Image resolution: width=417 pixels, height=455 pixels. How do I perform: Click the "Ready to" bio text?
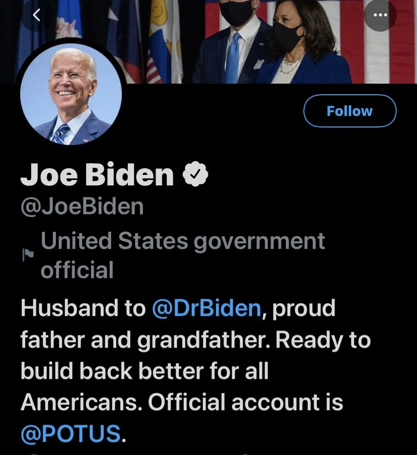point(323,340)
